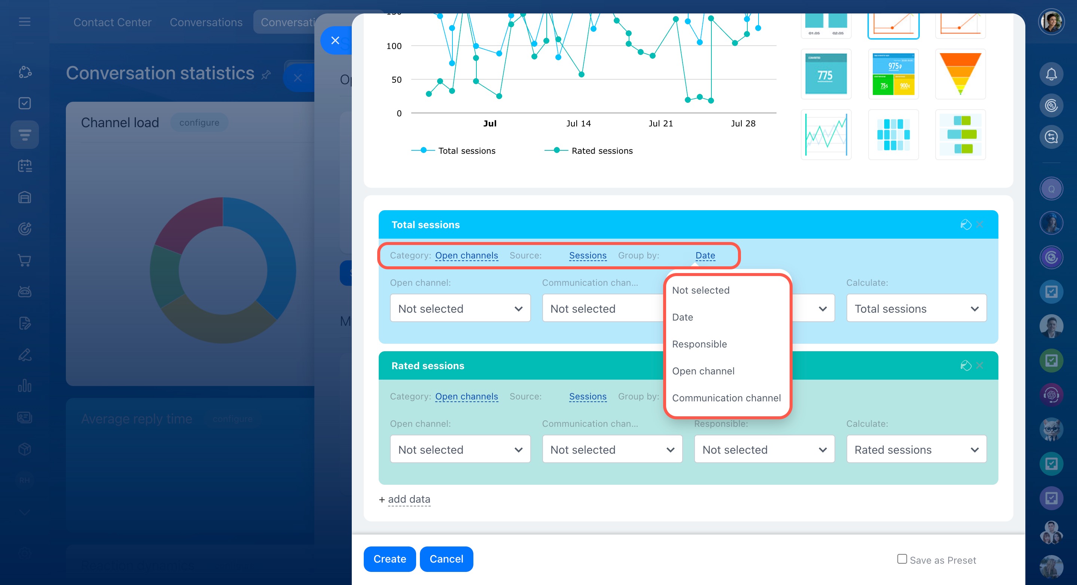
Task: Open Rated sessions Responsible dropdown
Action: tap(764, 449)
